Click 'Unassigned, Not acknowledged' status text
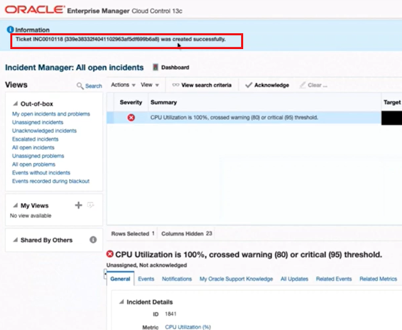402x330 pixels. point(146,265)
